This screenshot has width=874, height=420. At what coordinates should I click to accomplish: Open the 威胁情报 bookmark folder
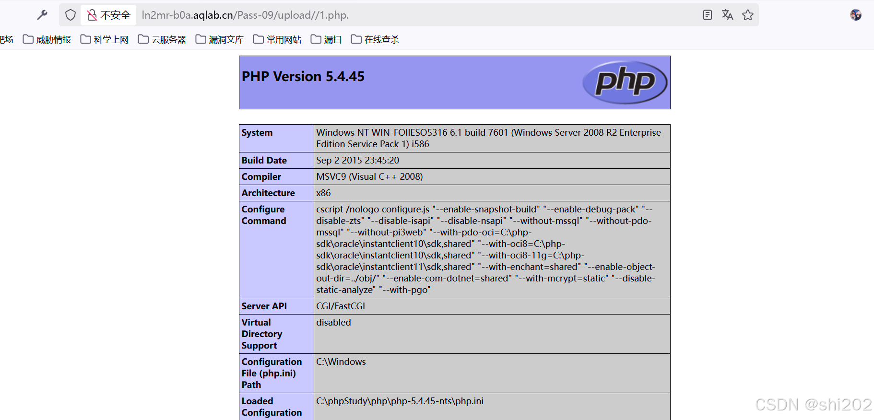[x=47, y=39]
